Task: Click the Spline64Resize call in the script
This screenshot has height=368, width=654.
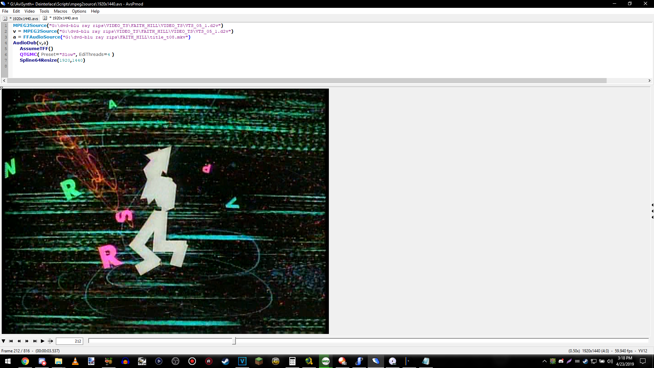Action: (52, 60)
